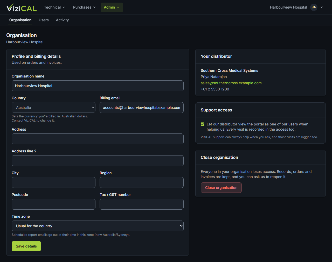
Task: Click the Address input field
Action: click(x=98, y=139)
